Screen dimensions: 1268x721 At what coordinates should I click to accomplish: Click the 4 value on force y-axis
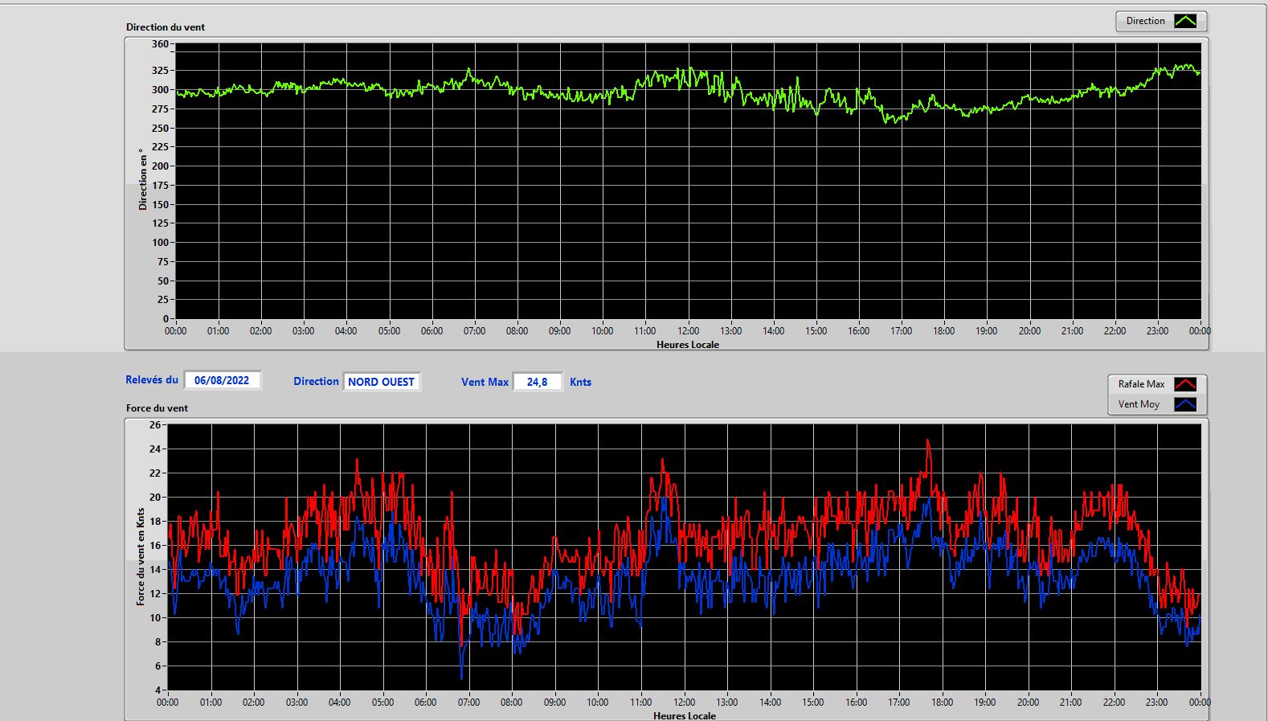pyautogui.click(x=158, y=690)
